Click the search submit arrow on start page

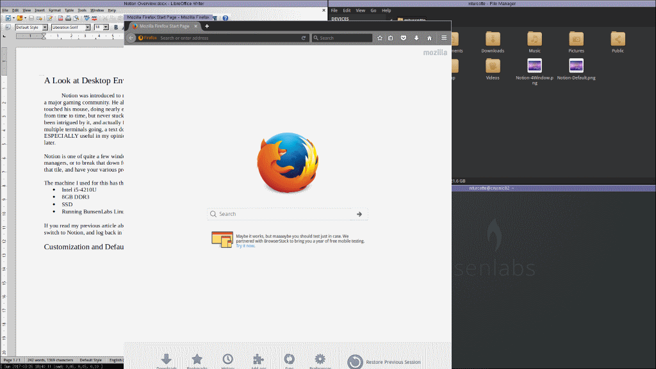click(359, 214)
